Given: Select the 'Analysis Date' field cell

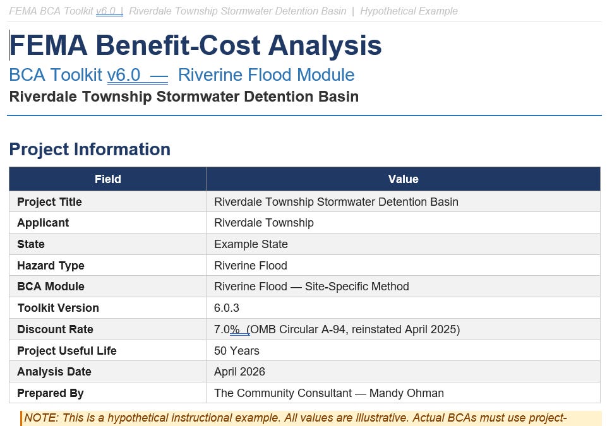Looking at the screenshot, I should pyautogui.click(x=108, y=371).
